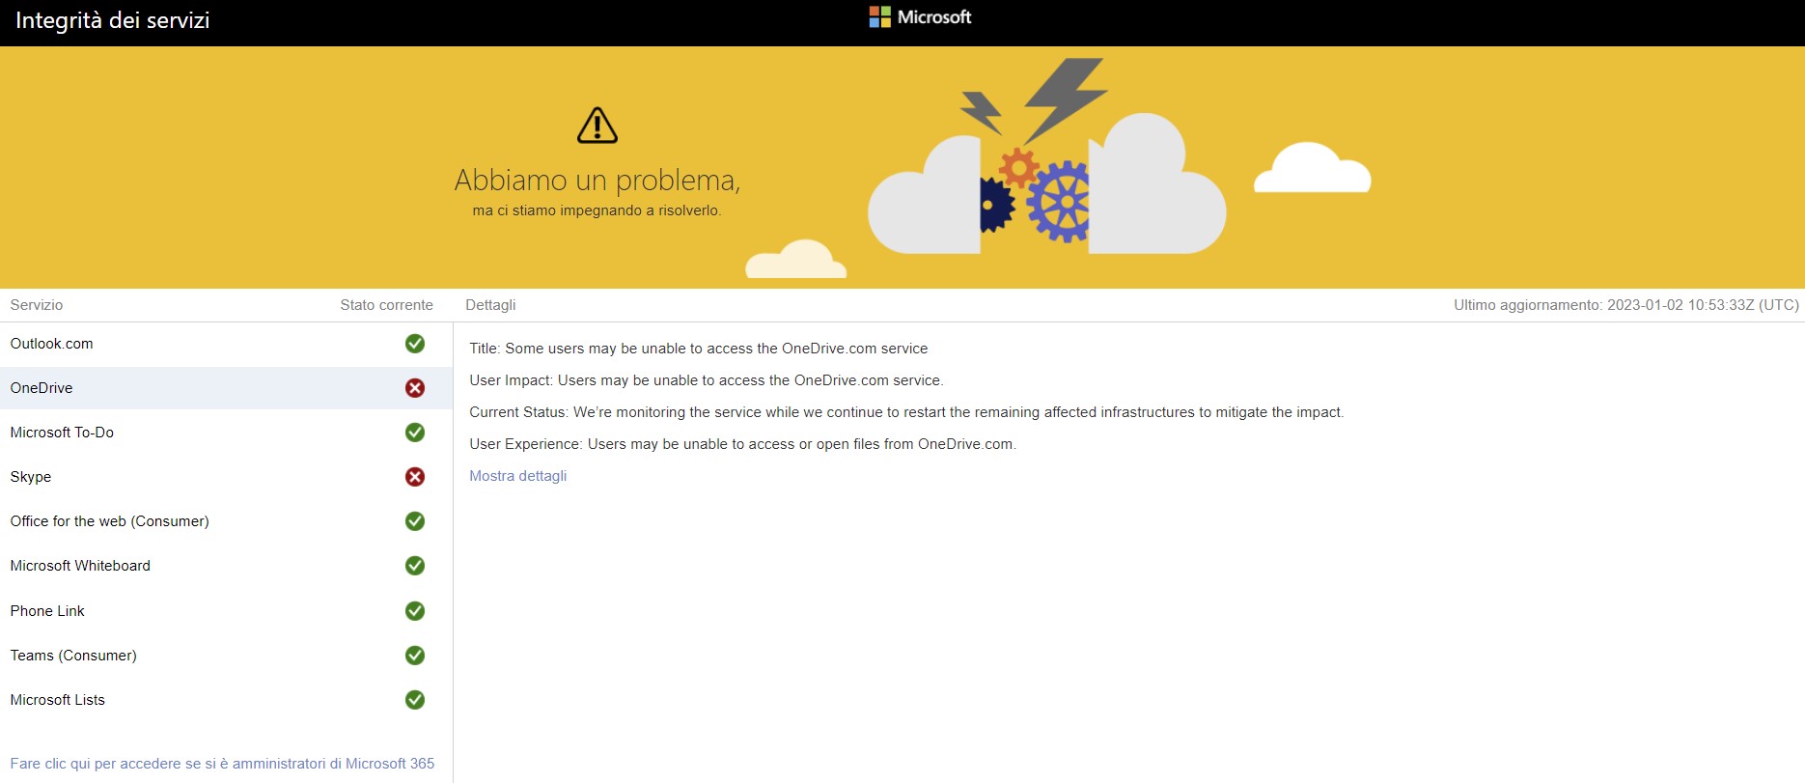The image size is (1805, 783).
Task: Click the green check icon beside Outlook.com
Action: [415, 344]
